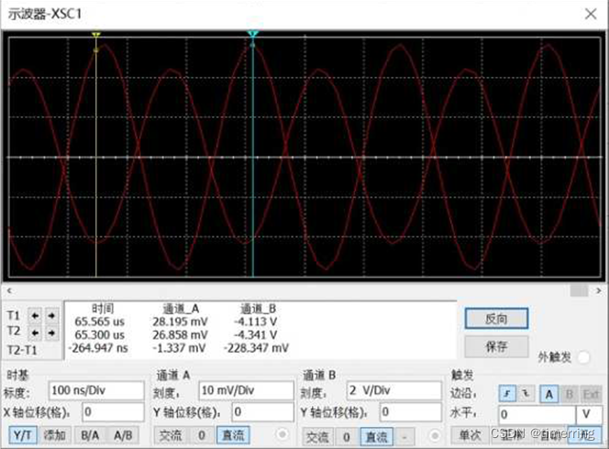Set Channel B coupling to 交流 (AC)
This screenshot has width=609, height=449.
pyautogui.click(x=317, y=437)
